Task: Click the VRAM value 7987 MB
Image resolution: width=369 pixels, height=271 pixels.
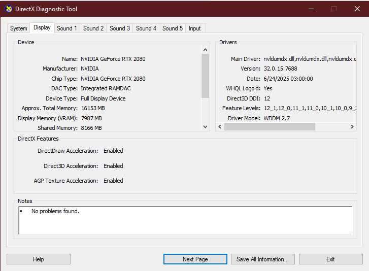Action: (91, 118)
